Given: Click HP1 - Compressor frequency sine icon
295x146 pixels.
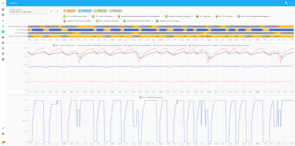Looking at the screenshot, I should click(x=97, y=21).
